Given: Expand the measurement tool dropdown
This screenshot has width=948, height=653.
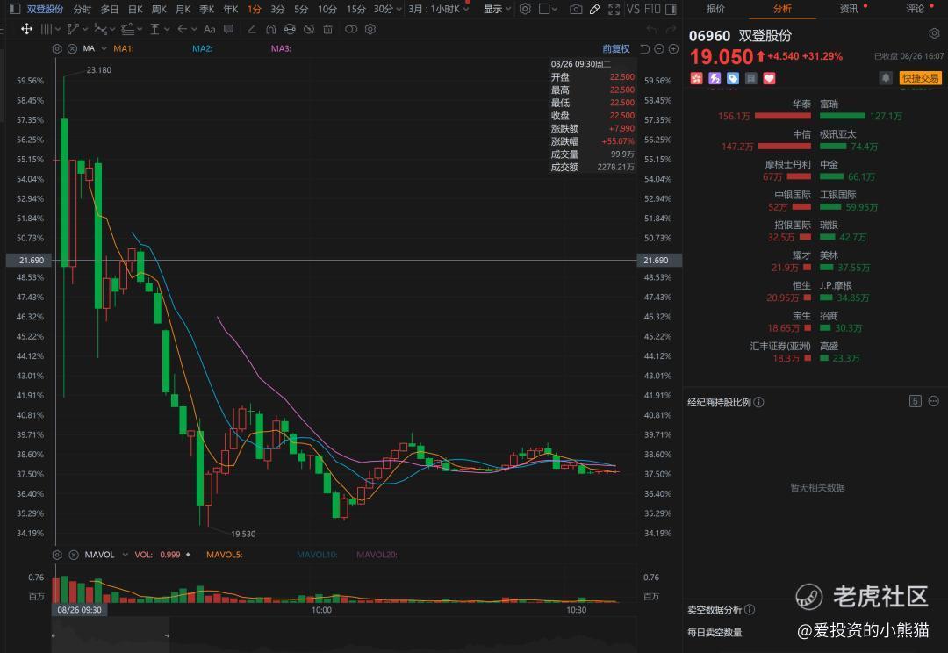Looking at the screenshot, I should [x=167, y=29].
